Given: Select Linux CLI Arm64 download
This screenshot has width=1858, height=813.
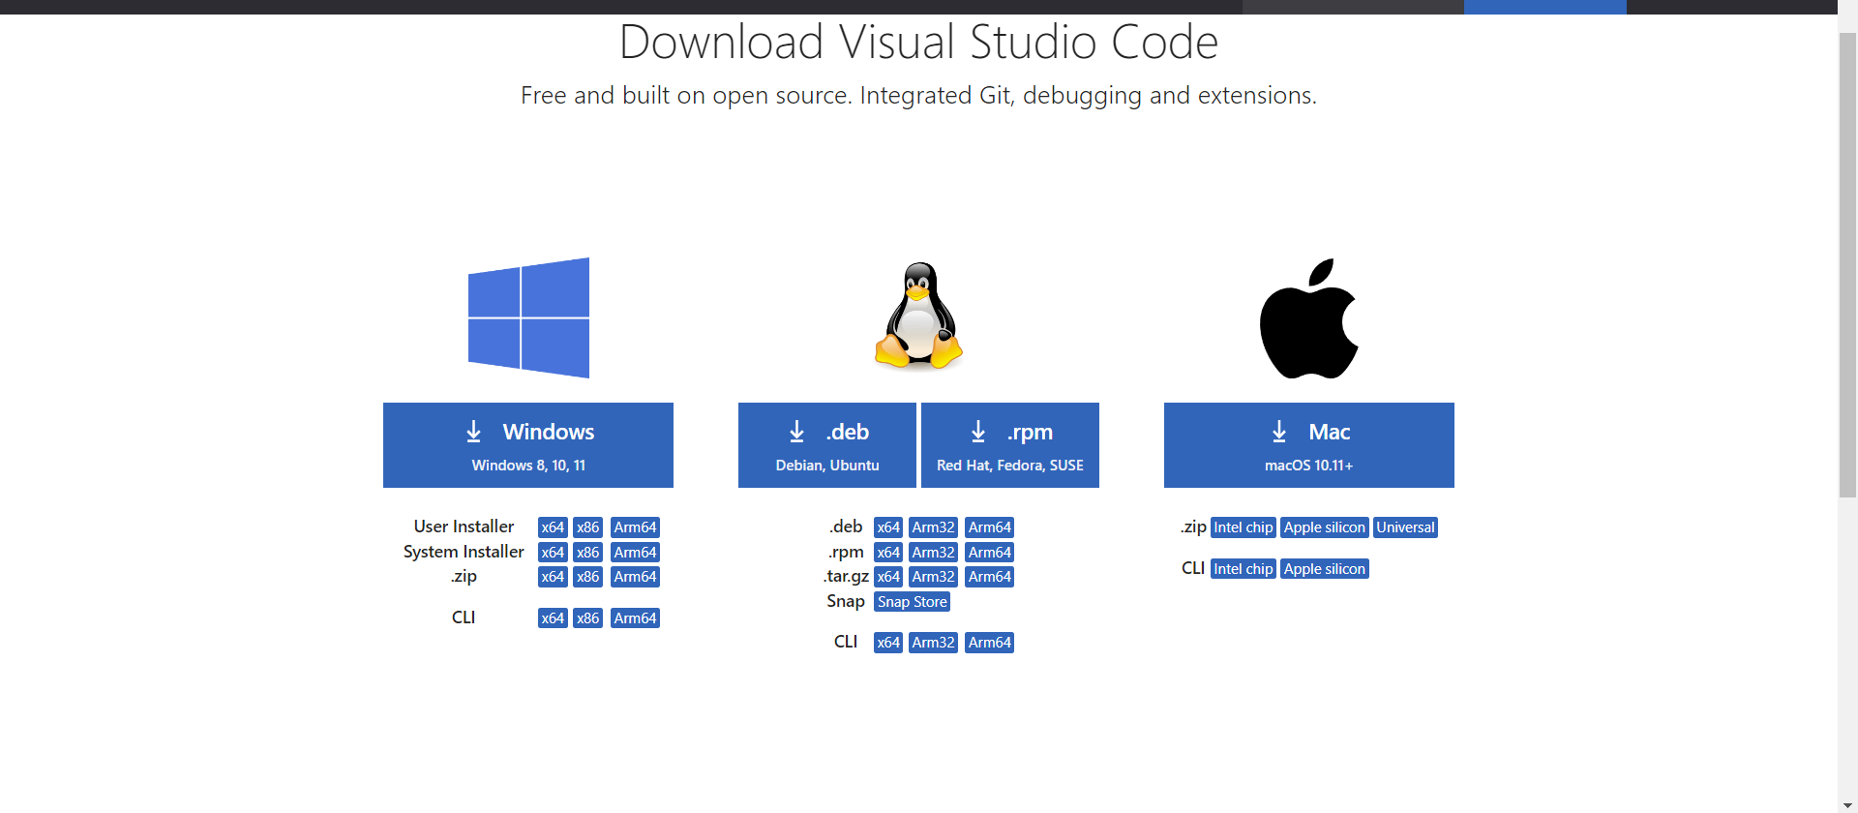Looking at the screenshot, I should (989, 643).
